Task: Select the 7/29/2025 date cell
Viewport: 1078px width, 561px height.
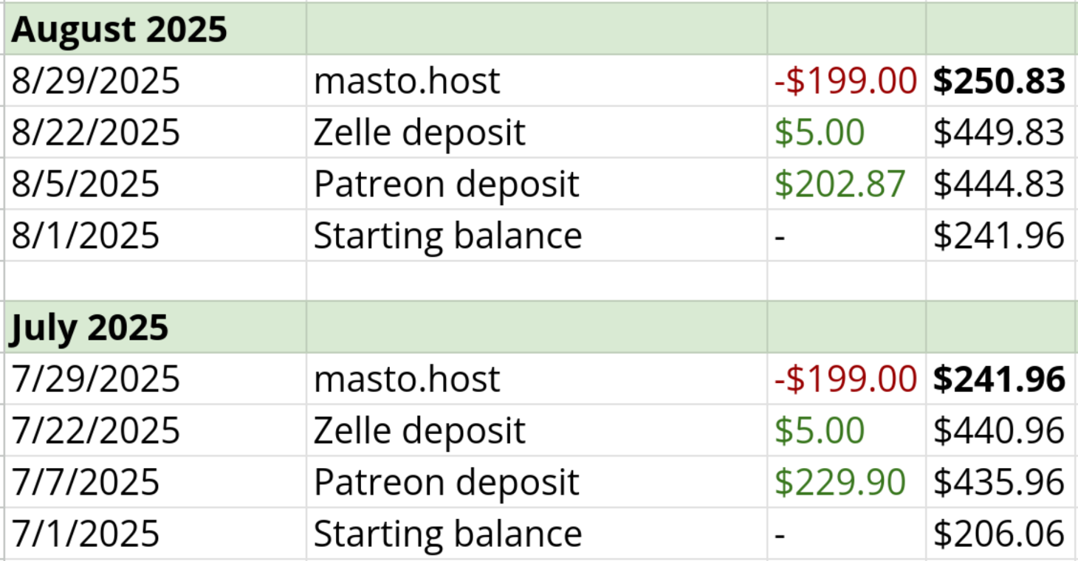Action: click(95, 379)
